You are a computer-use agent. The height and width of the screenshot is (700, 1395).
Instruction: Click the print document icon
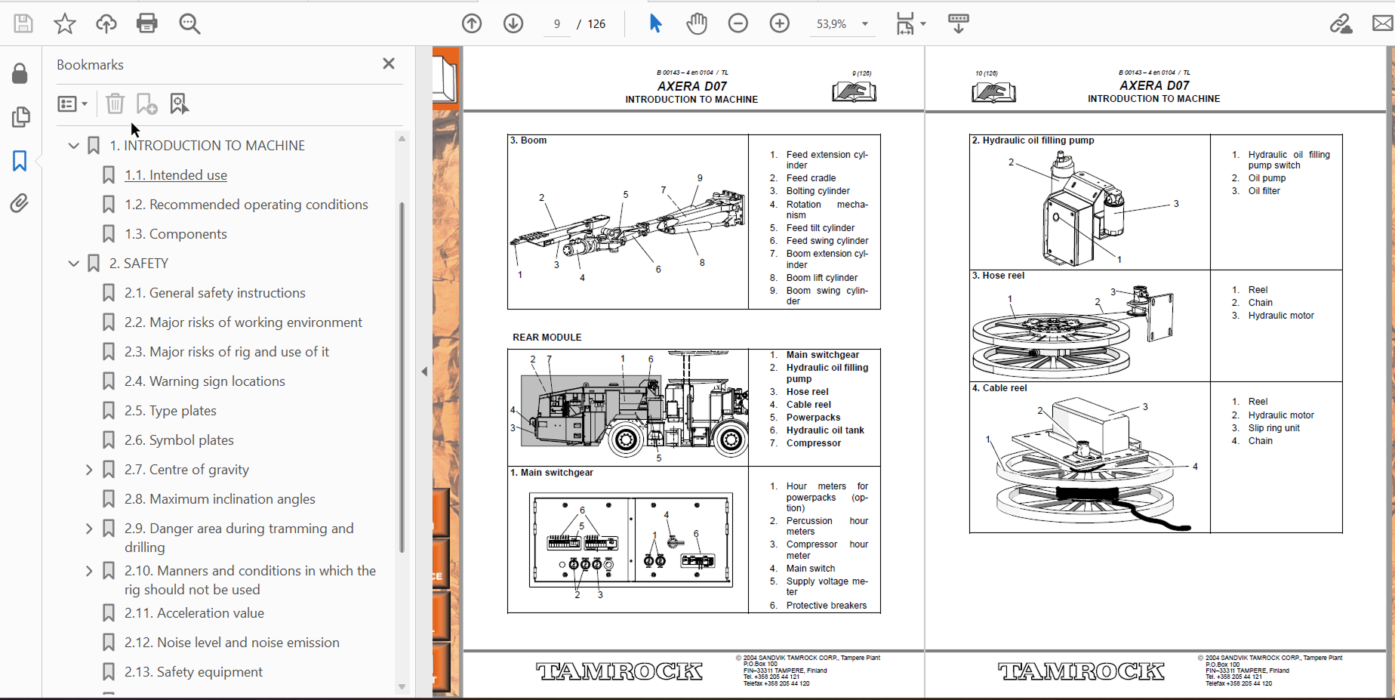pos(147,23)
